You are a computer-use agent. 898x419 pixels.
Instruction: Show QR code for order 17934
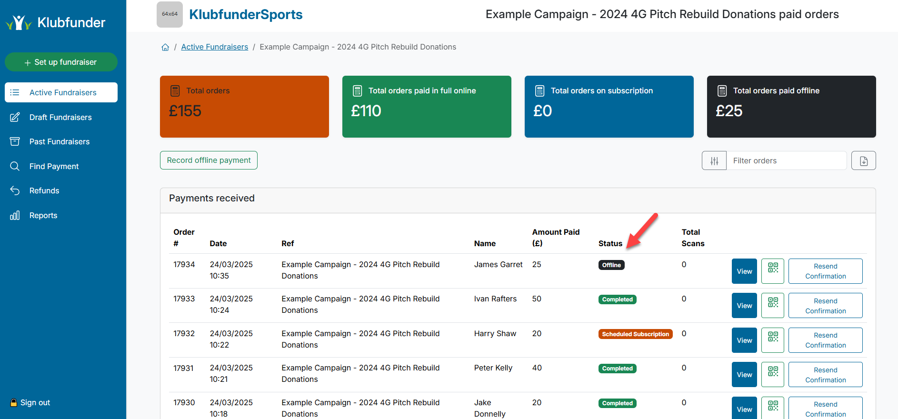tap(772, 271)
